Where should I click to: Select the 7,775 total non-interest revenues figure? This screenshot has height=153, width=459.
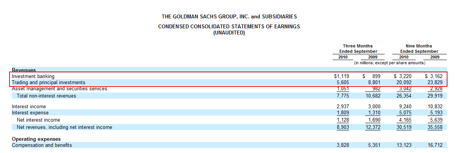tap(343, 96)
